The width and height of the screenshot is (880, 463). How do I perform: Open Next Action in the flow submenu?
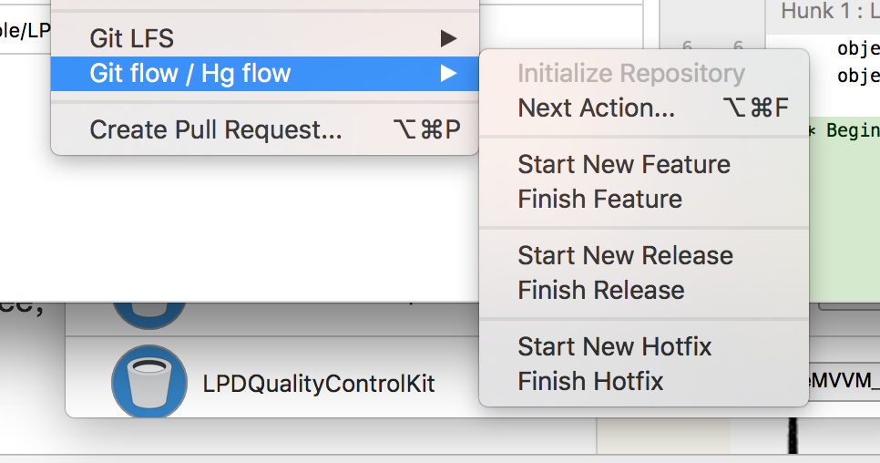point(597,108)
